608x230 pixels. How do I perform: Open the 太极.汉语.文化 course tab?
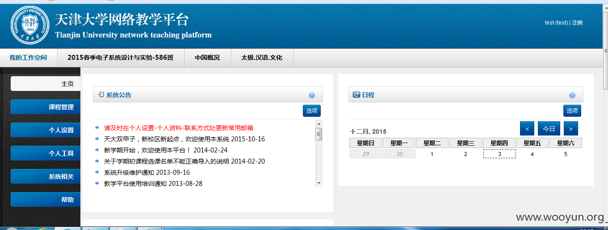pos(262,57)
